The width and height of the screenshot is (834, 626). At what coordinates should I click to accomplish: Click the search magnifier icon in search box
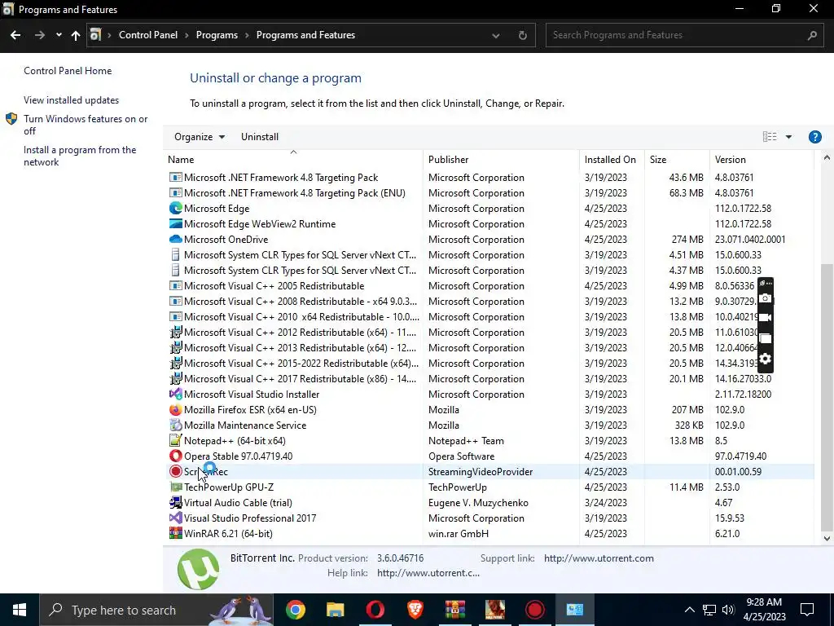(x=812, y=35)
